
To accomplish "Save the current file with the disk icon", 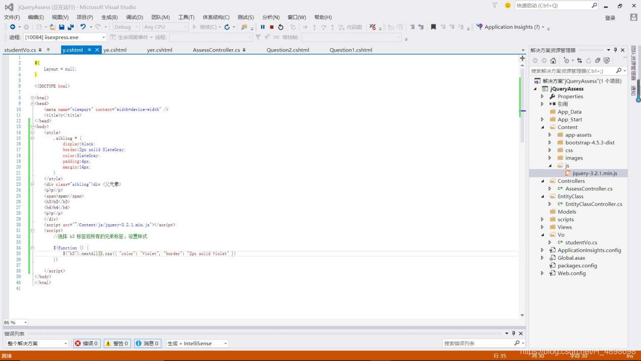I will 62,27.
